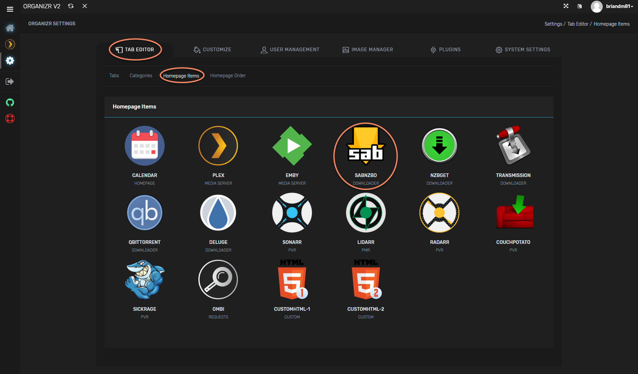Switch to the Image Manager section
Screen dimensions: 638x374
(x=368, y=50)
